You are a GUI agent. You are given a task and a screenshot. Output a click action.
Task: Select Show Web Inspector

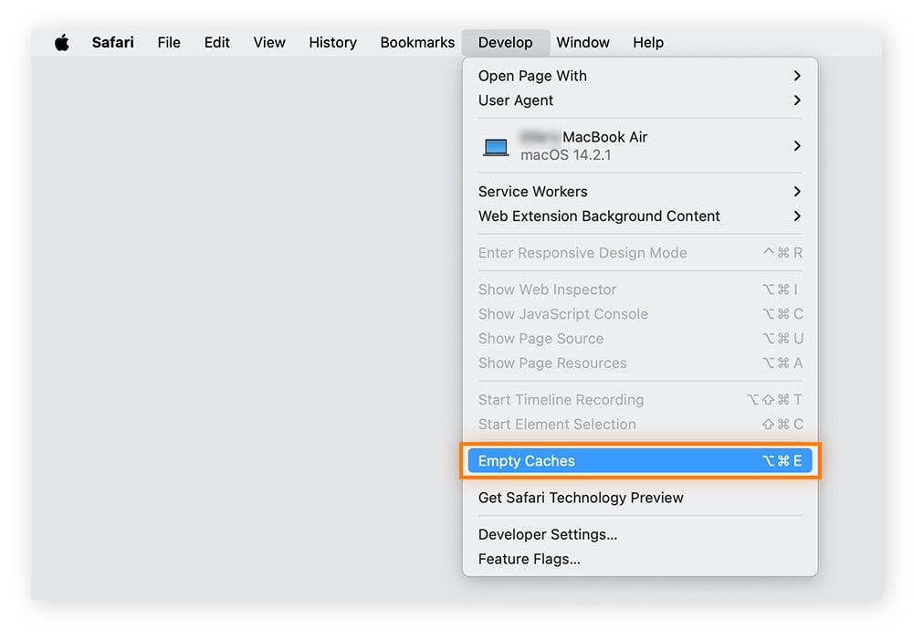tap(640, 289)
